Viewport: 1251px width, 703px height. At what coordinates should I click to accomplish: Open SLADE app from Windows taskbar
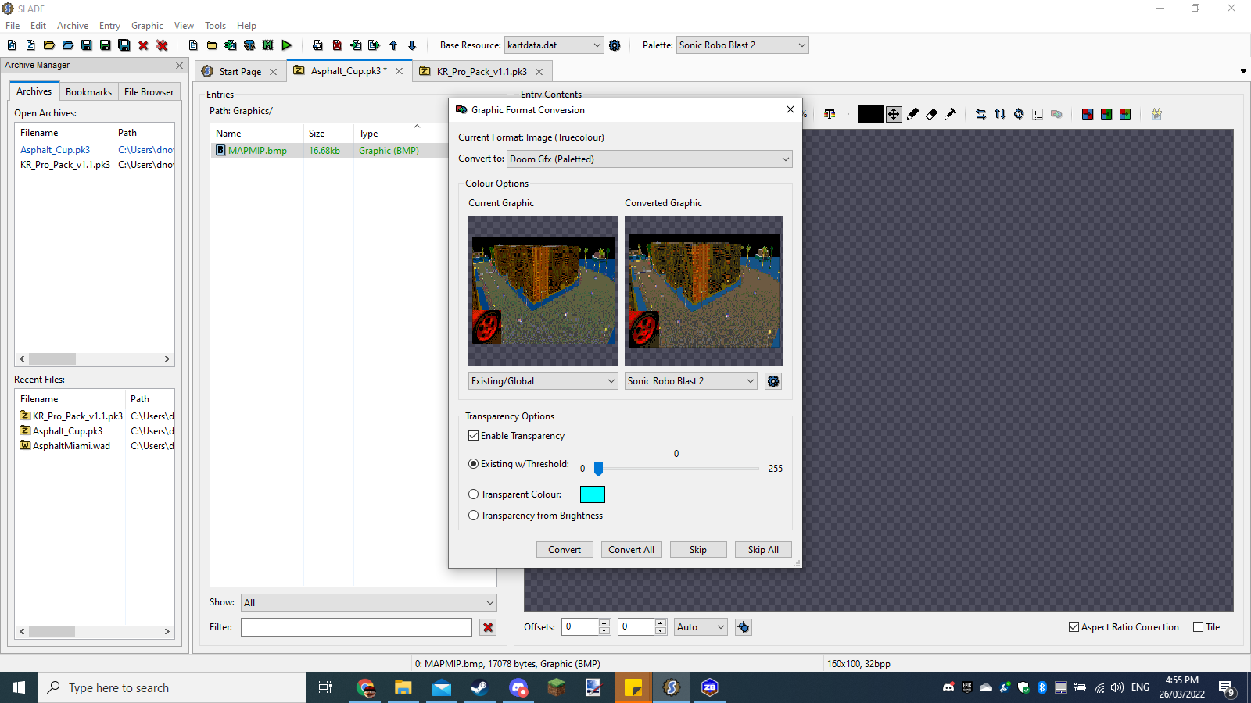coord(671,687)
